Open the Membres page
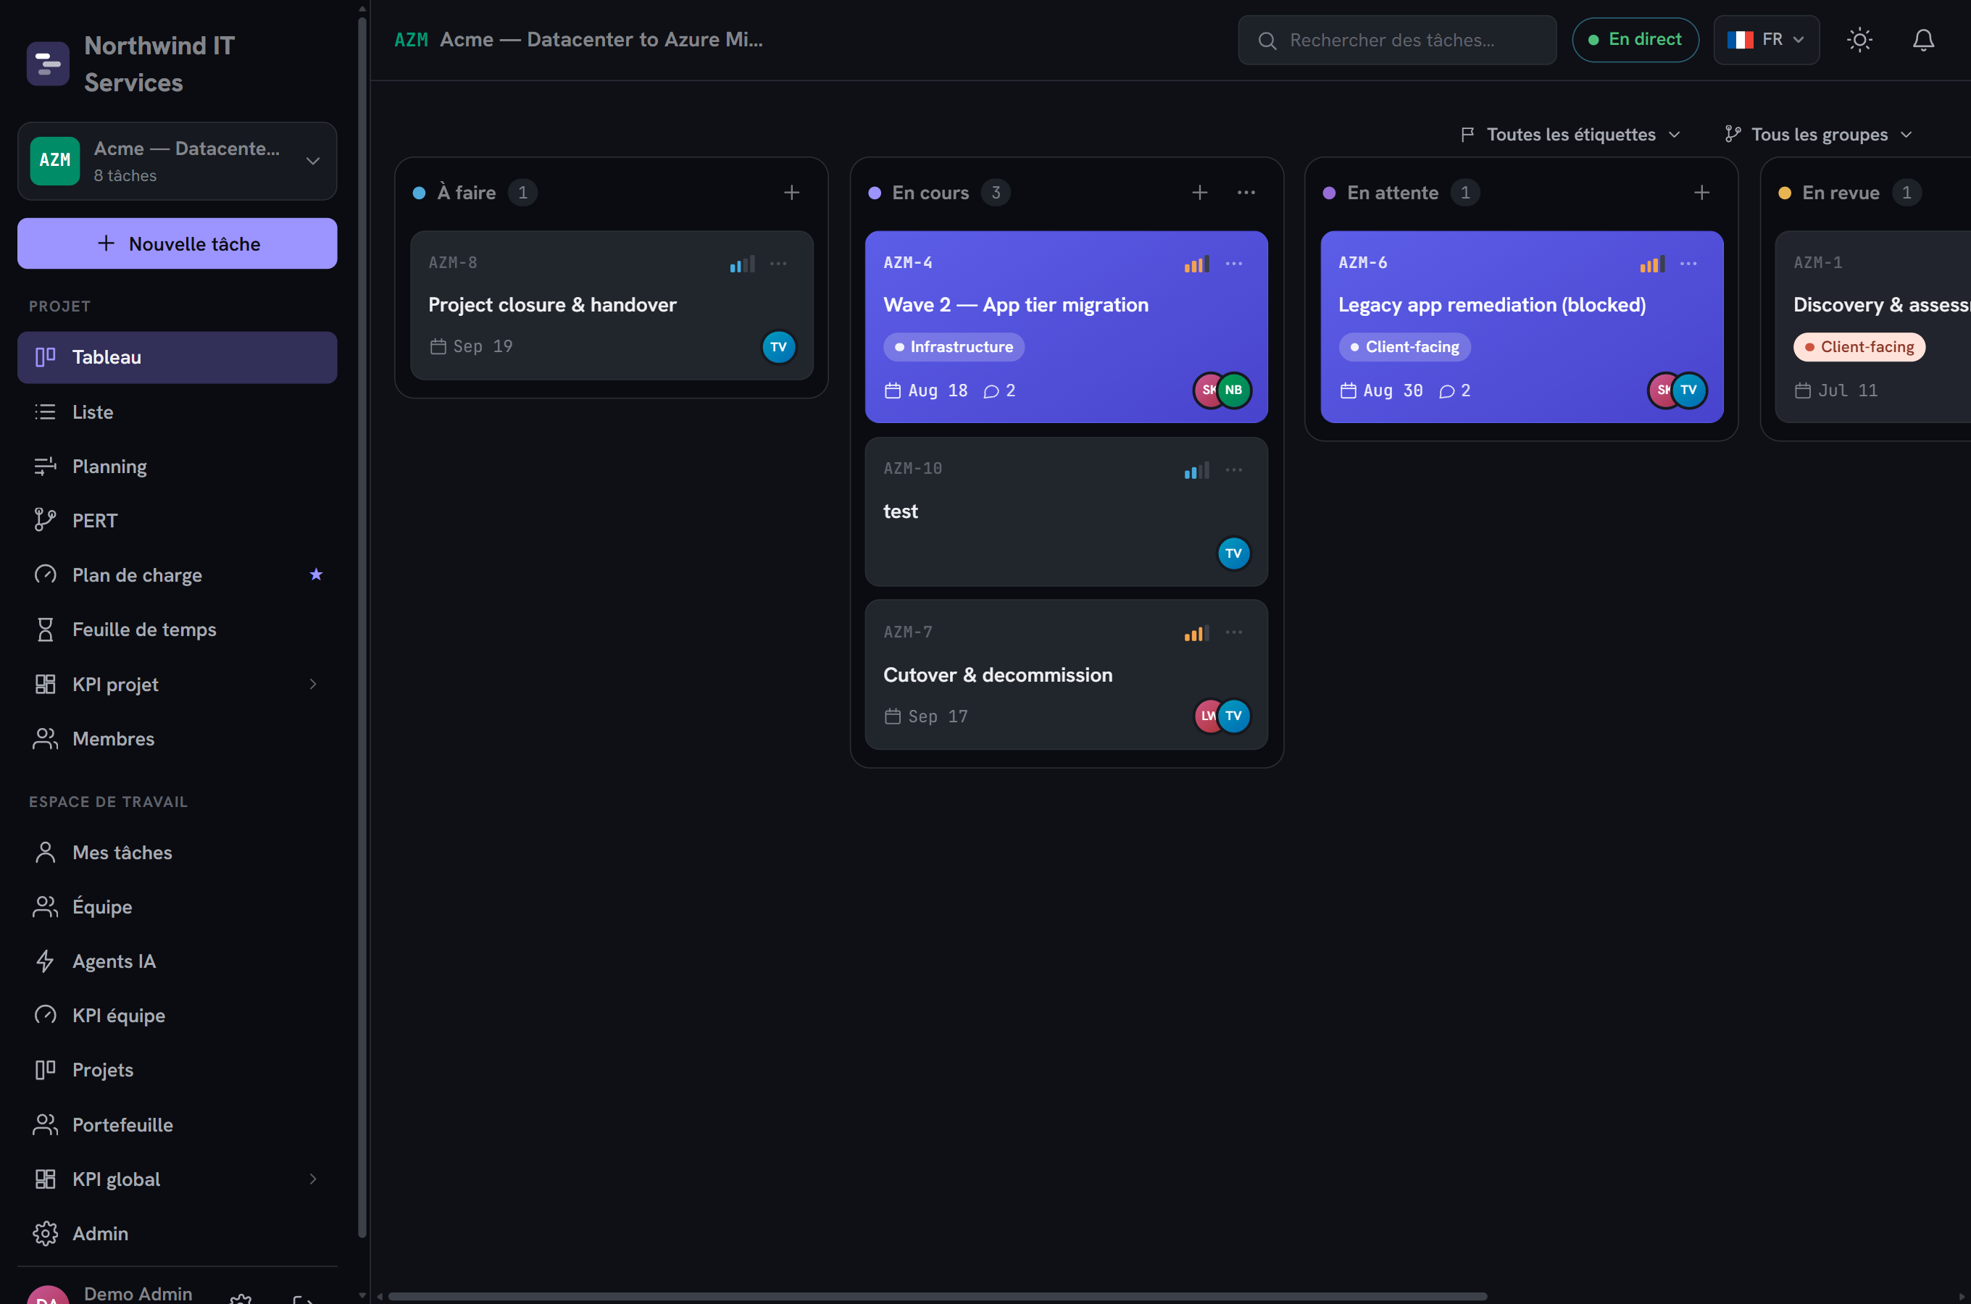 pos(177,738)
